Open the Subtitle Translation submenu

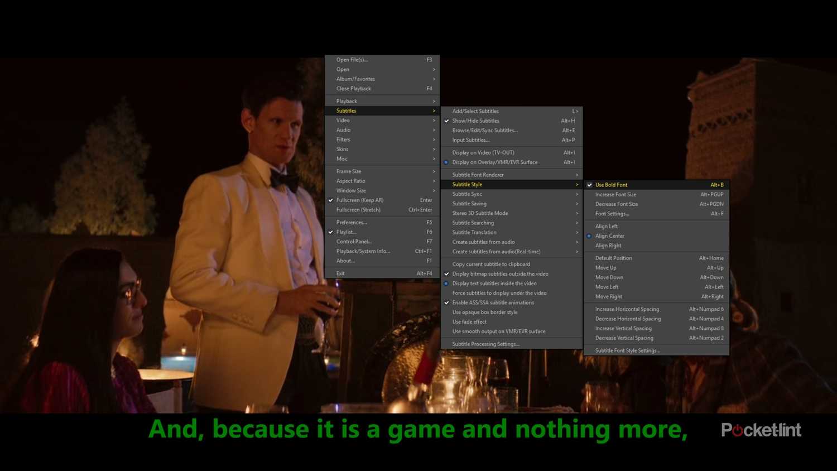coord(474,232)
